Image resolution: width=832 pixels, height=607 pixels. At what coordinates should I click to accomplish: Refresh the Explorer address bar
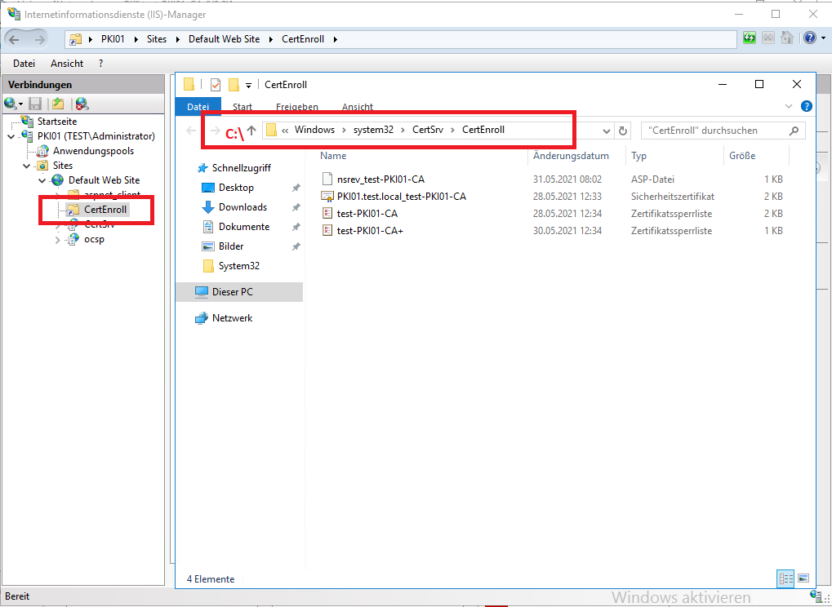tap(623, 131)
